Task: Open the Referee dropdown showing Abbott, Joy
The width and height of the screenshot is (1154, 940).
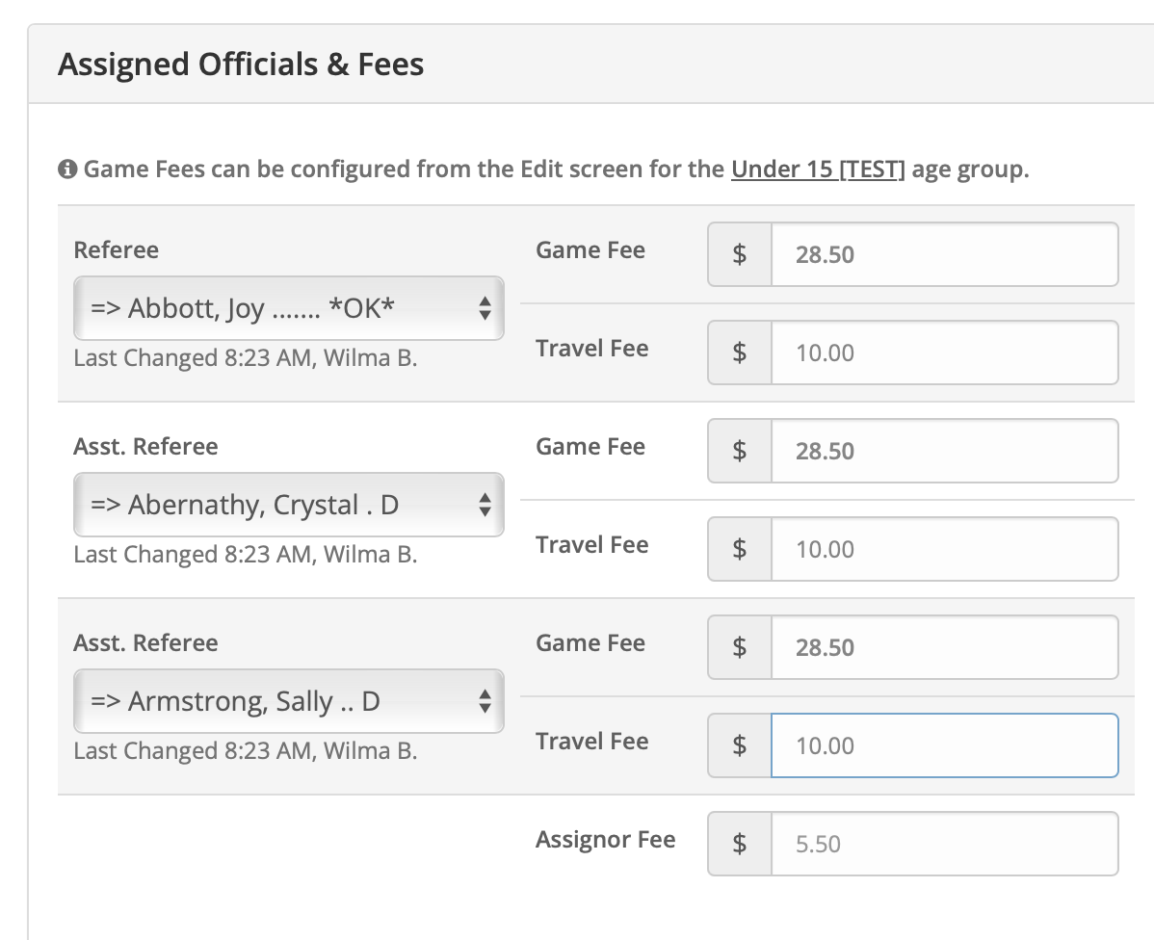Action: [288, 308]
